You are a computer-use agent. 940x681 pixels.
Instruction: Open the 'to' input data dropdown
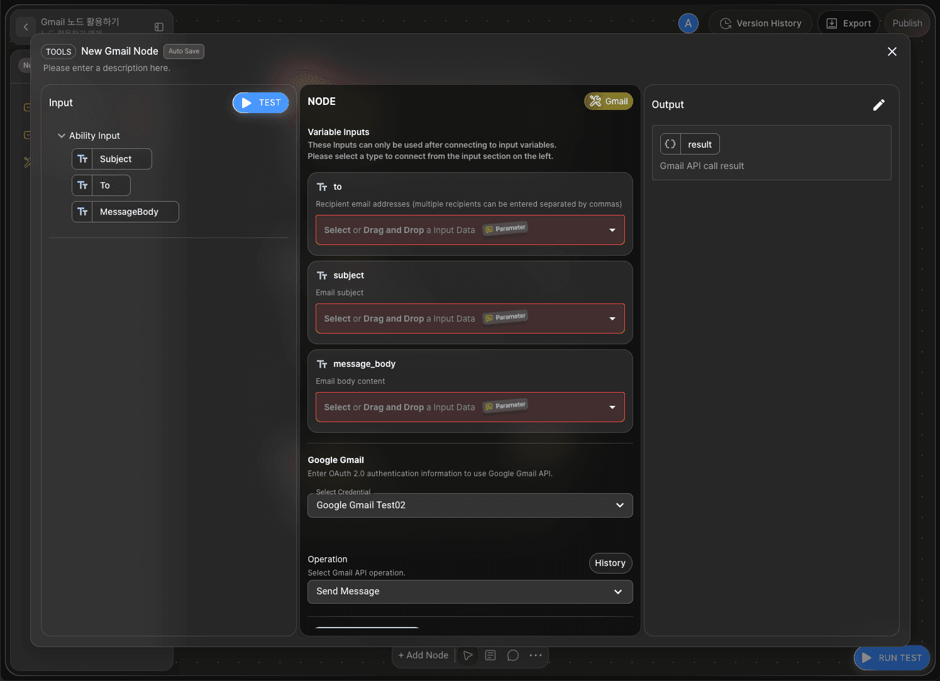tap(470, 230)
